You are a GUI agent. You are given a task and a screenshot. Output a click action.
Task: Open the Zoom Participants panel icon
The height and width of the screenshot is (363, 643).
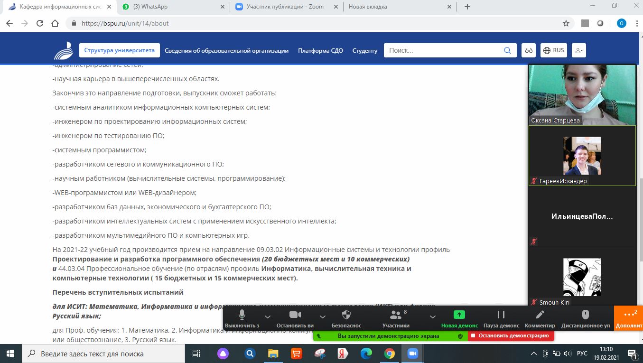pyautogui.click(x=395, y=315)
